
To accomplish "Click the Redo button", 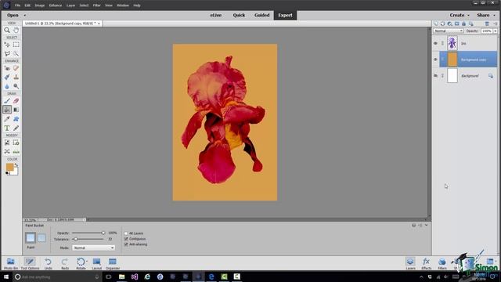I will tap(65, 263).
